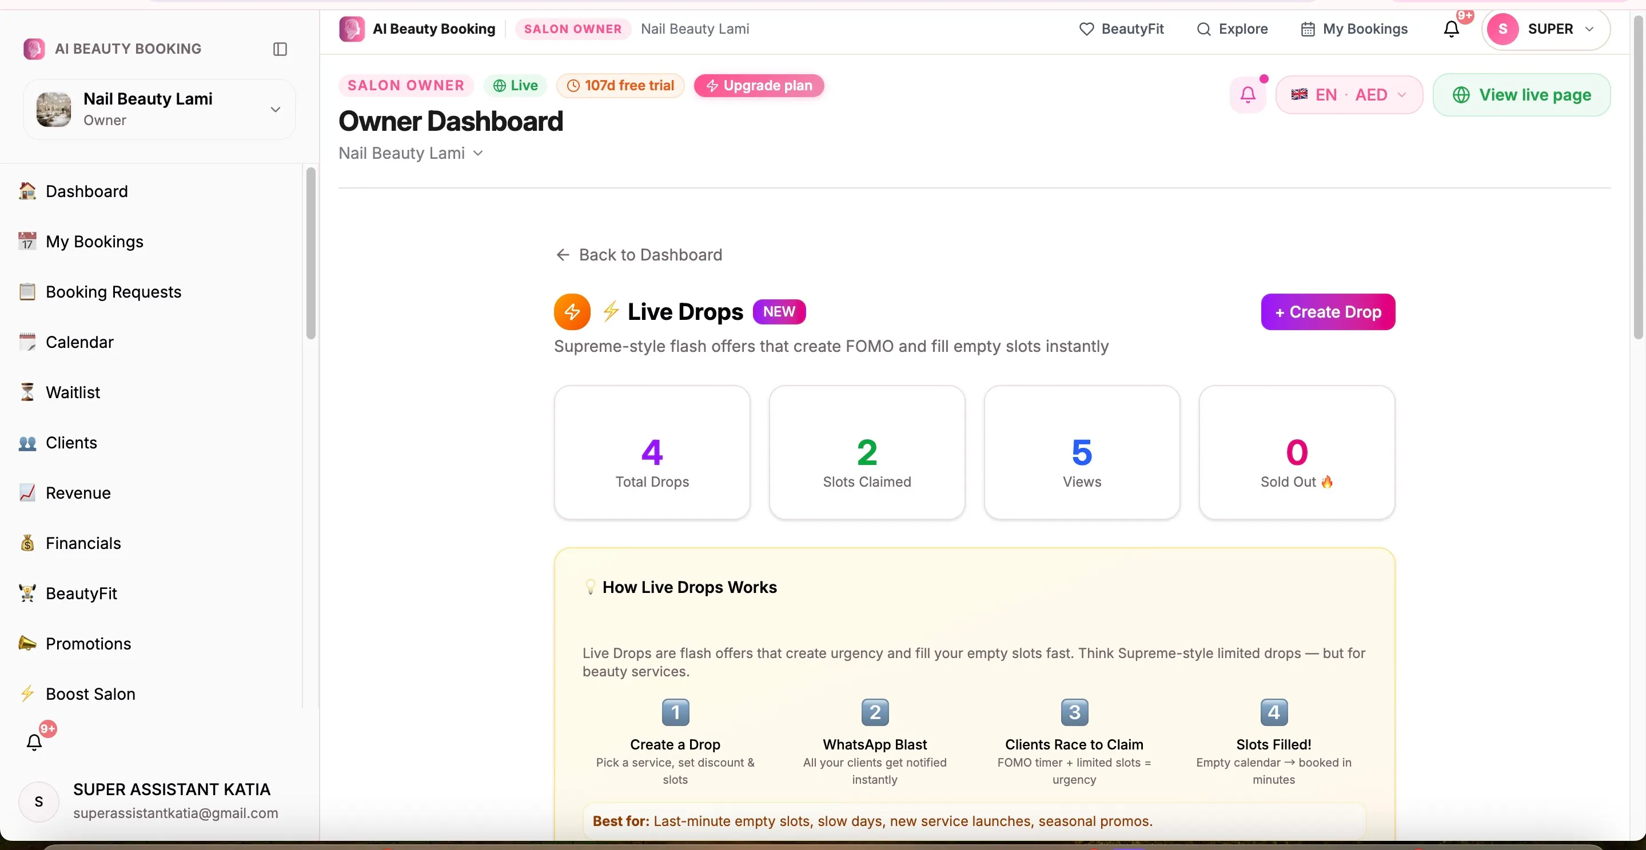The height and width of the screenshot is (850, 1646).
Task: Click step 2 WhatsApp Blast icon
Action: (x=875, y=712)
